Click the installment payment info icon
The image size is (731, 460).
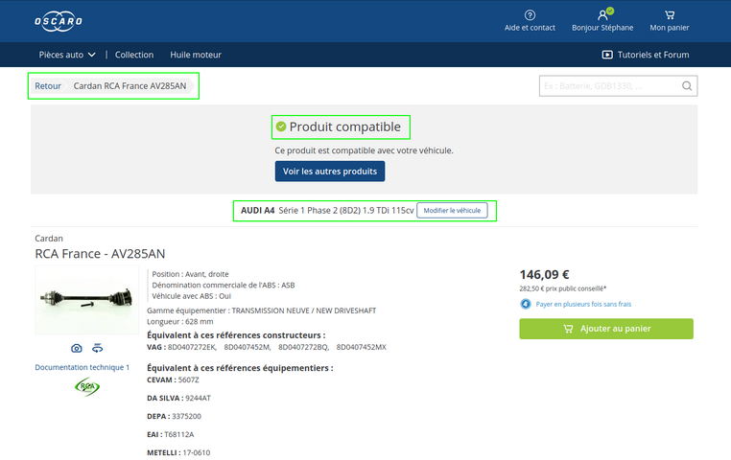[526, 304]
